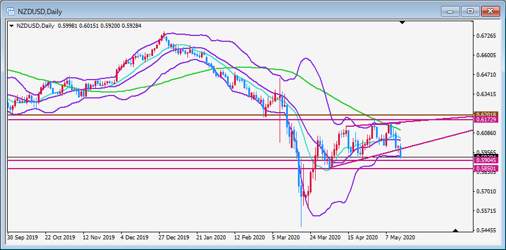Click the 5 Mar 2020 date label
The height and width of the screenshot is (250, 506).
pyautogui.click(x=287, y=238)
